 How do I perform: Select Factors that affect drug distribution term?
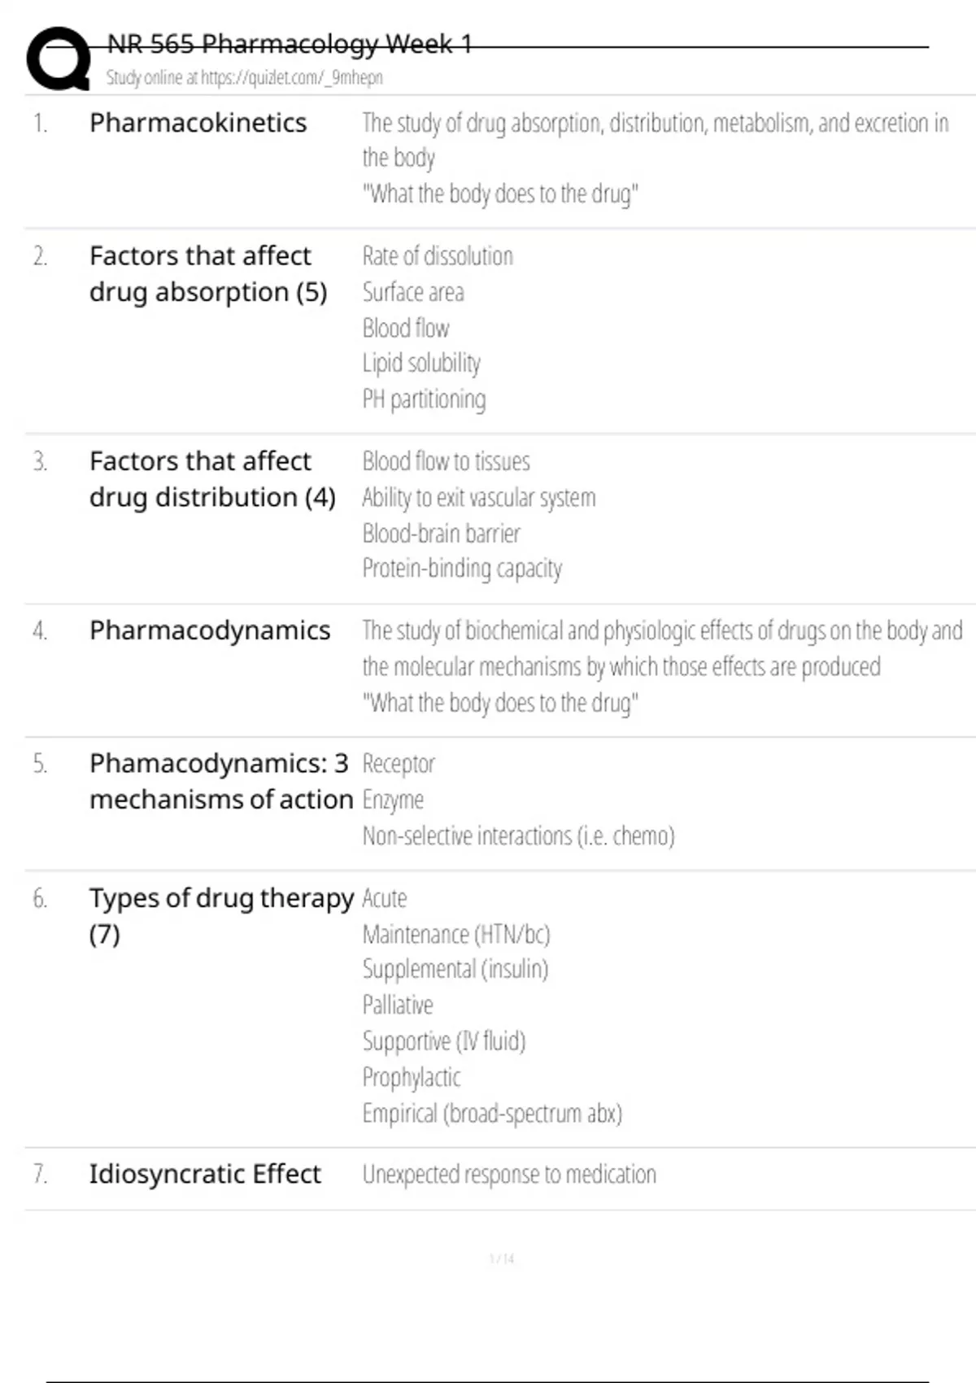pos(212,479)
